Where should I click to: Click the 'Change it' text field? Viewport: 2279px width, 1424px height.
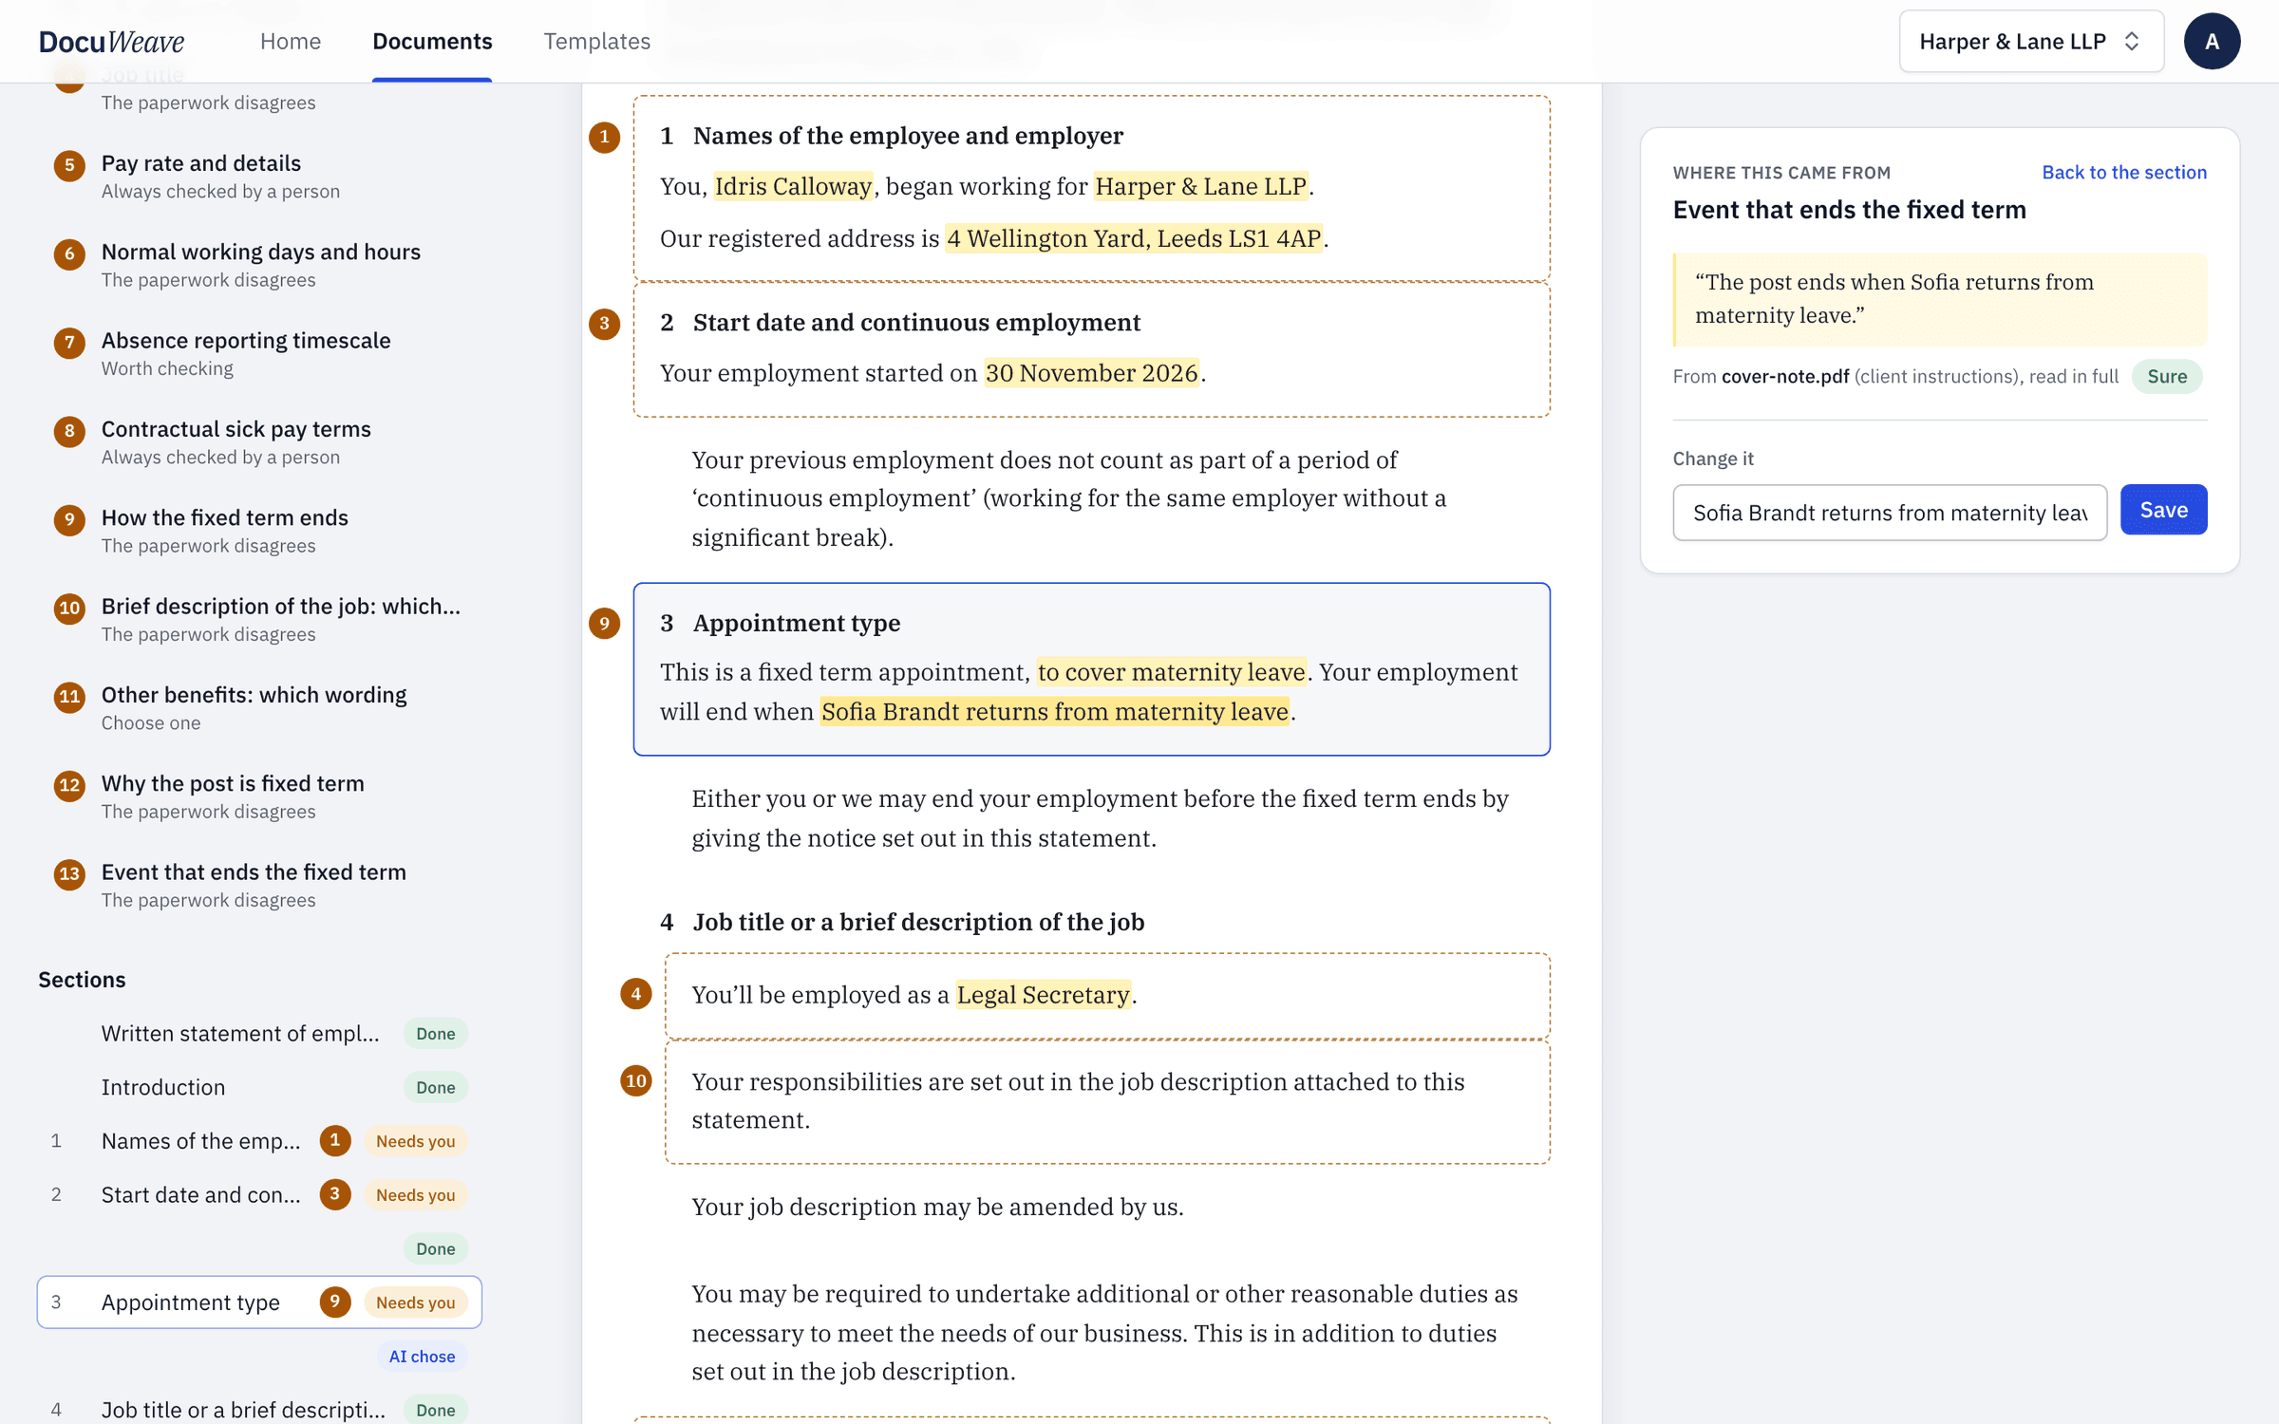click(x=1890, y=513)
